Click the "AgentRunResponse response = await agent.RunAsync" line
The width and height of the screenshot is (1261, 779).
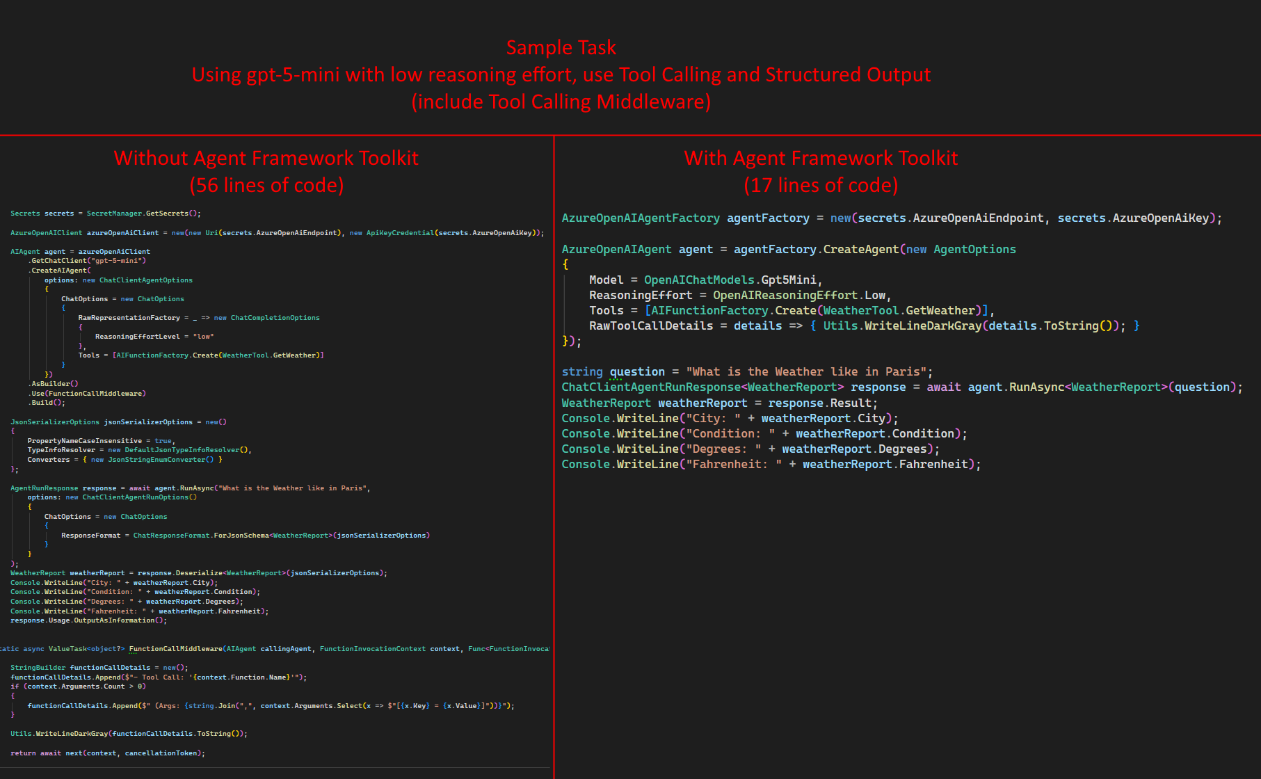(191, 488)
